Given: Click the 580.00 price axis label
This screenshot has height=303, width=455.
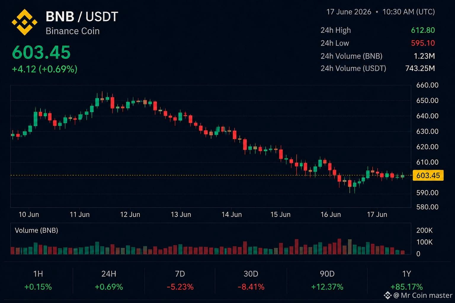Looking at the screenshot, I should (x=427, y=207).
